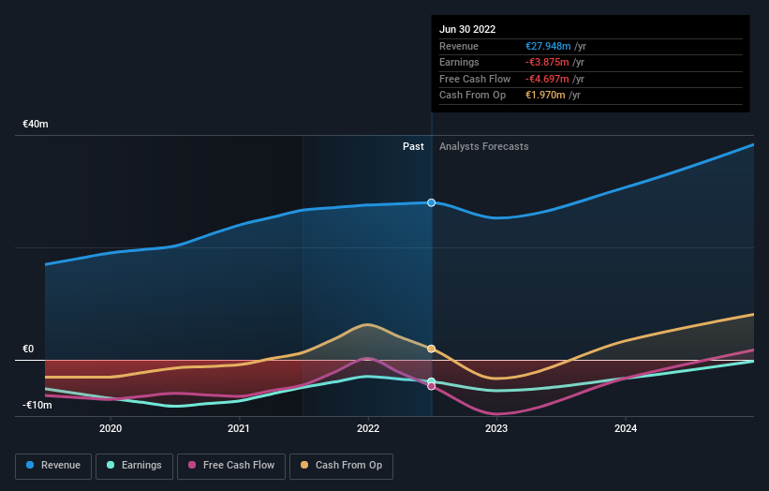
Task: Click the €0 y-axis label
Action: click(28, 350)
